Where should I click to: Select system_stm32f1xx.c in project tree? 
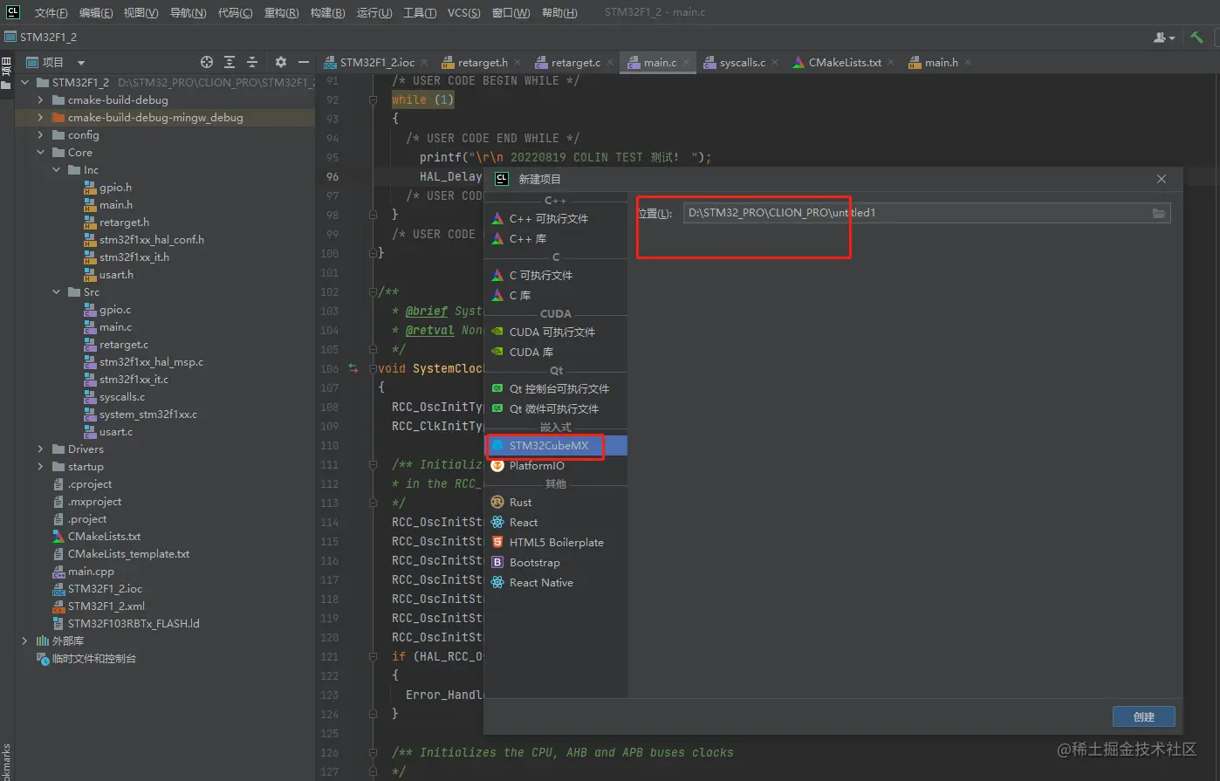pos(147,414)
